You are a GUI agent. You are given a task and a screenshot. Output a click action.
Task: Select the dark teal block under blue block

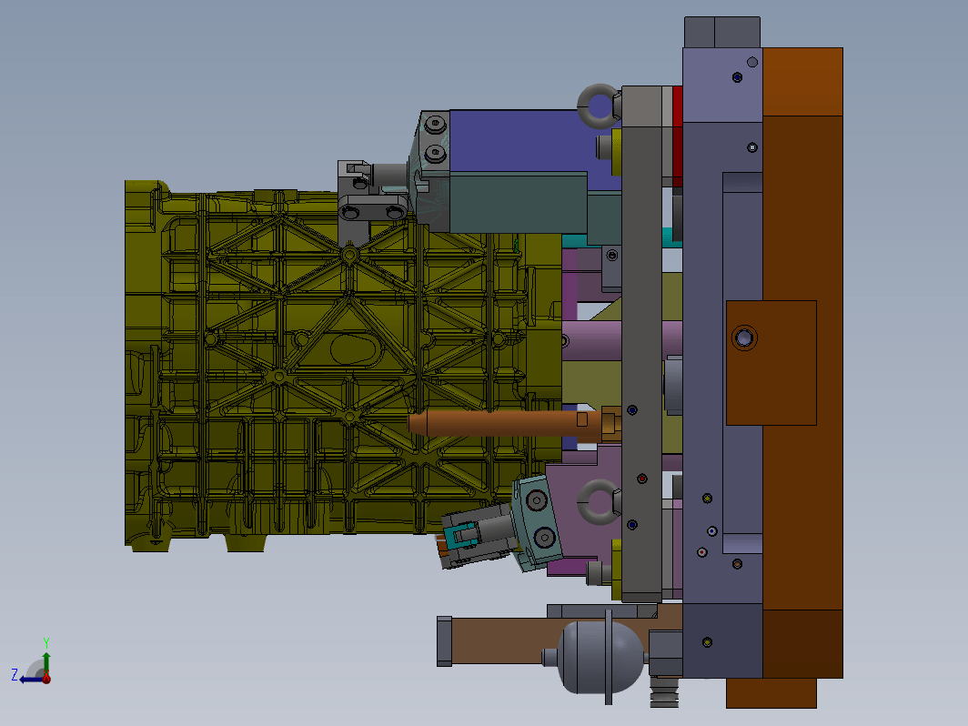[x=518, y=202]
